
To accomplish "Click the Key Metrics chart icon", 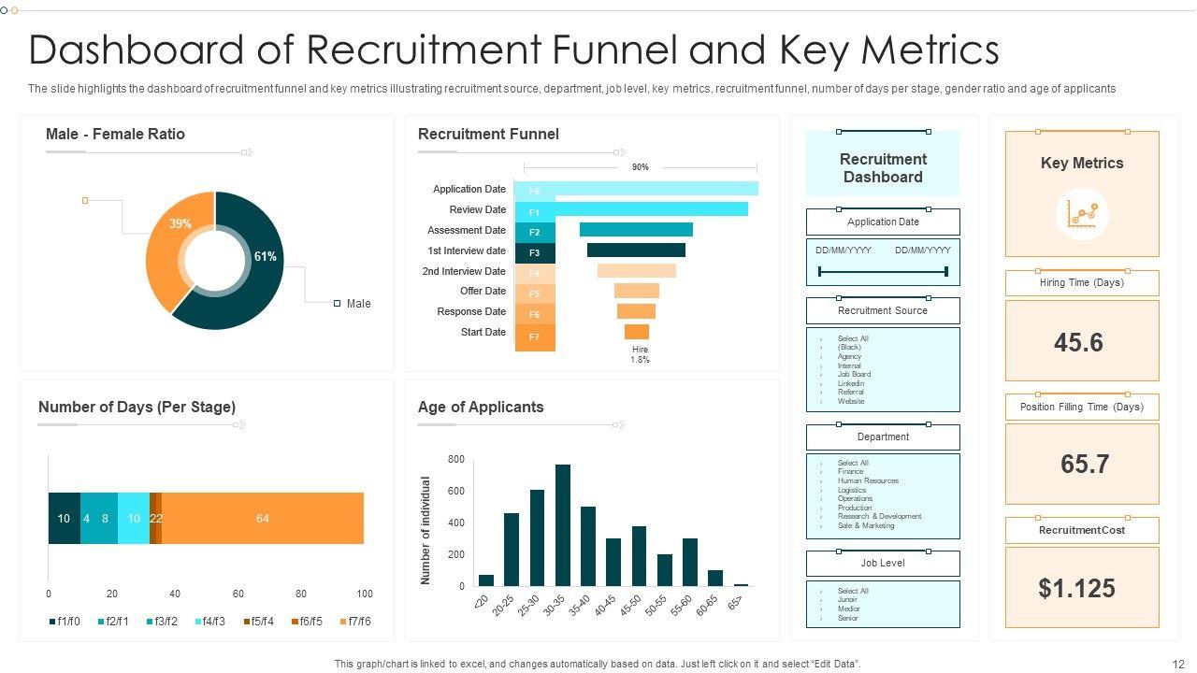I will (1082, 214).
